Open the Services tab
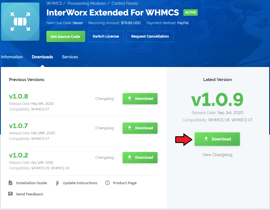The width and height of the screenshot is (270, 210). (x=70, y=57)
